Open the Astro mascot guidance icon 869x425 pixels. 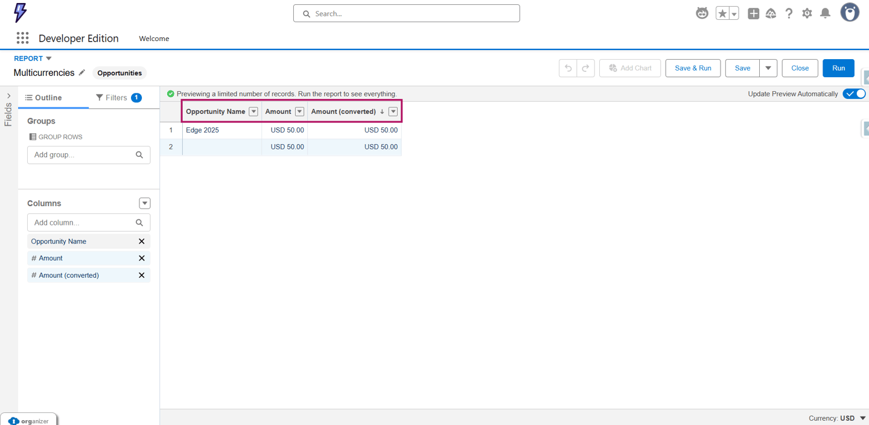(702, 13)
